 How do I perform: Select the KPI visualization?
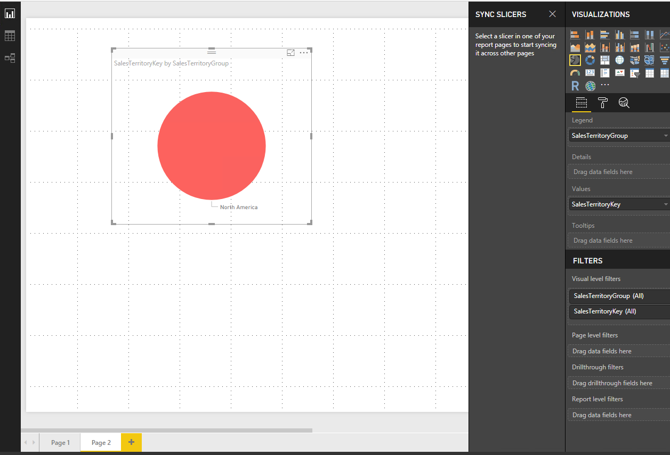click(620, 73)
